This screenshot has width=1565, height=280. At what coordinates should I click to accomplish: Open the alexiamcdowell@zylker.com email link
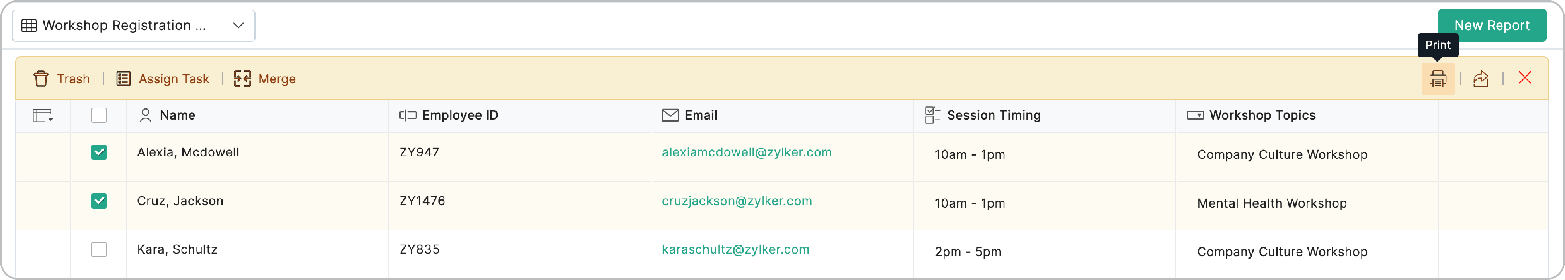[746, 152]
